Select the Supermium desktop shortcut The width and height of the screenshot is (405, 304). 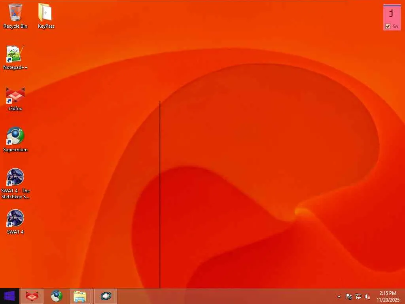15,140
